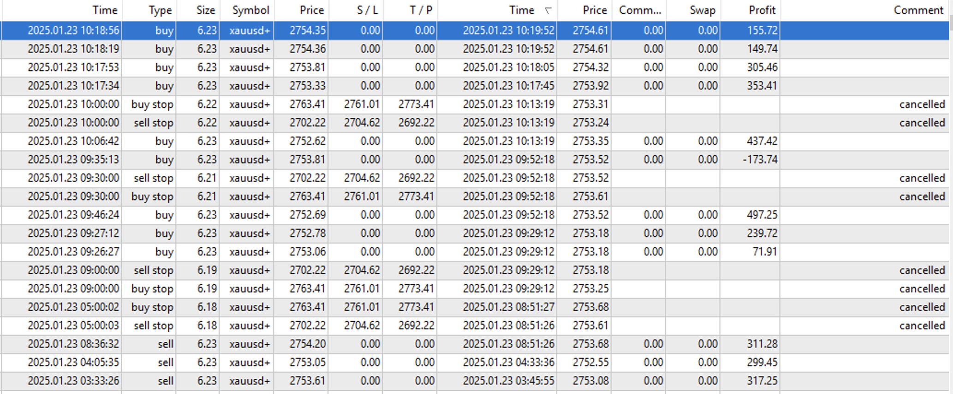Screen dimensions: 953x394
Task: Click the vertical scrollbar on the right edge
Action: pos(950,185)
